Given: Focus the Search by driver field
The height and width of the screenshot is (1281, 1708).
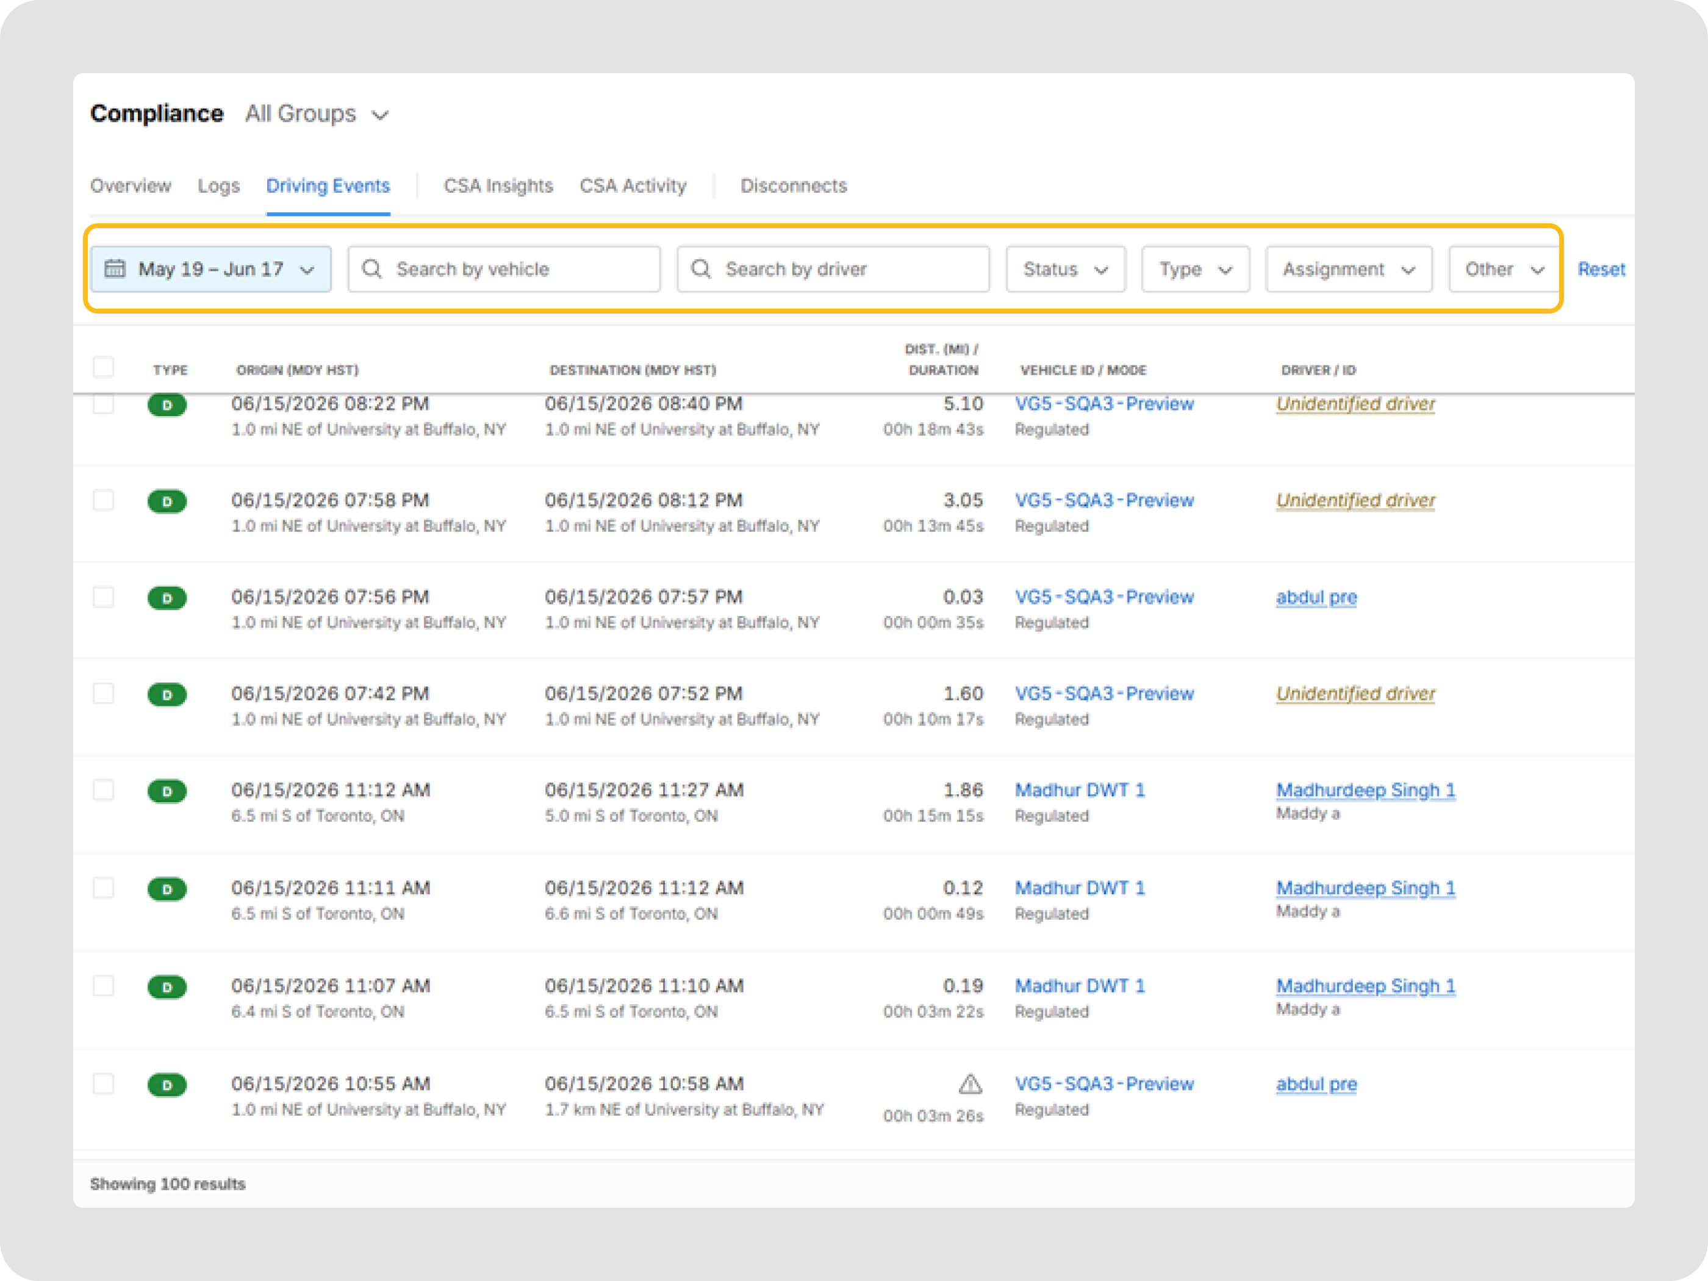Looking at the screenshot, I should pos(833,269).
